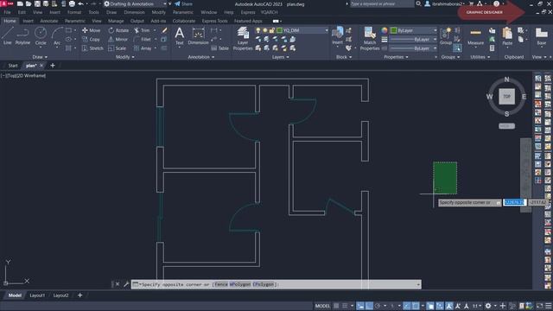This screenshot has width=553, height=311.
Task: Click the TOP face of the ViewCube
Action: coord(506,96)
